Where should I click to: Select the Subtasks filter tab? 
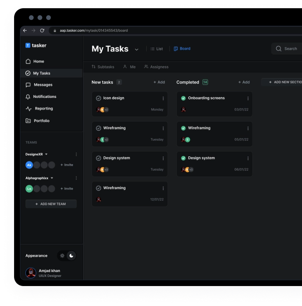[x=103, y=67]
